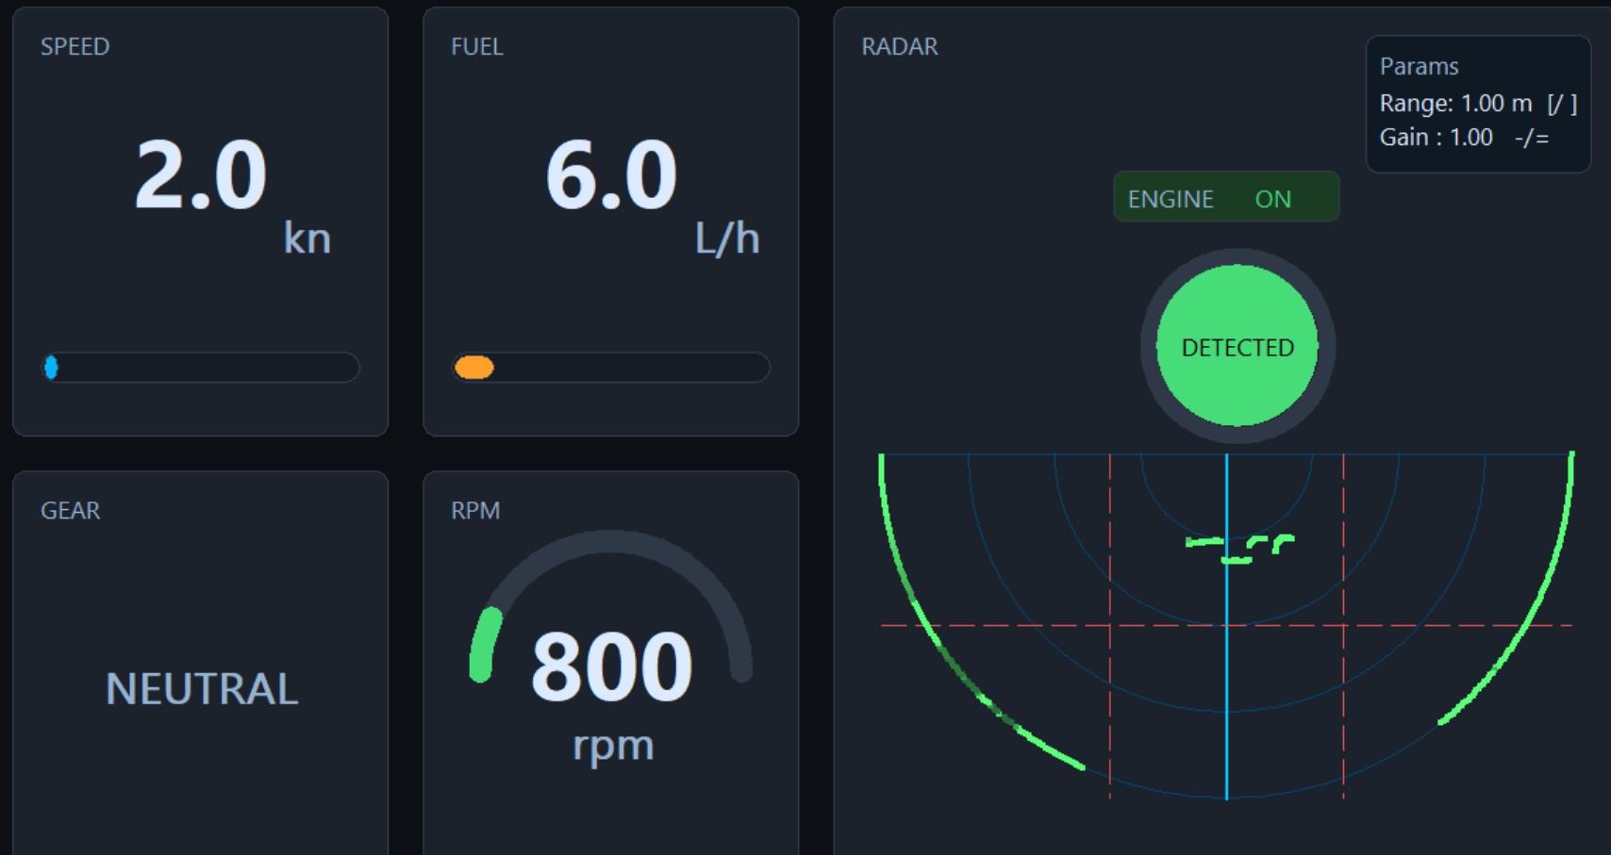The width and height of the screenshot is (1611, 855).
Task: Click the GEAR panel title
Action: (x=70, y=511)
